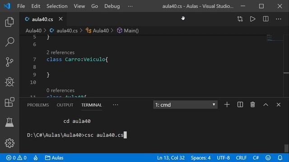Click the editor minimap
289x162 pixels.
[x=275, y=38]
